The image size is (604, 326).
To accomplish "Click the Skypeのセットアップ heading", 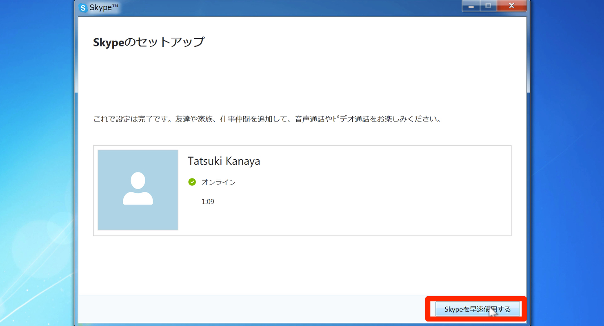I will pos(149,42).
